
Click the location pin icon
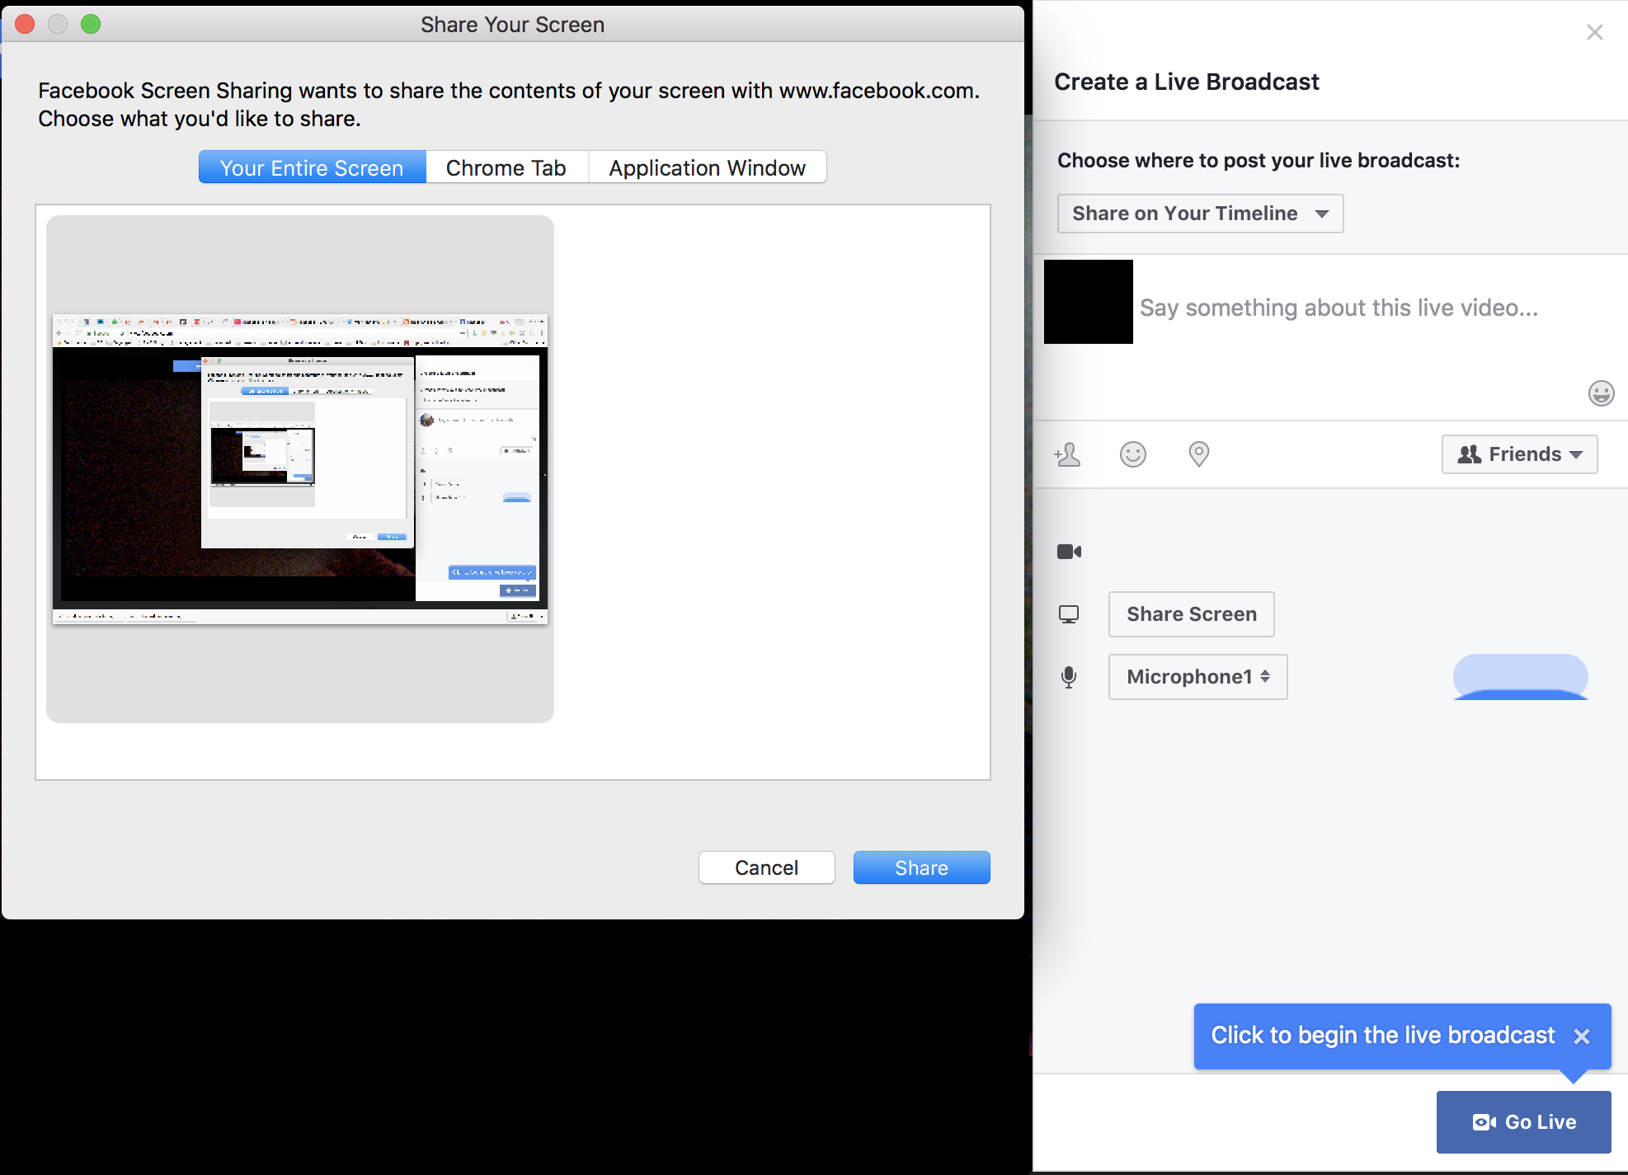(x=1197, y=453)
